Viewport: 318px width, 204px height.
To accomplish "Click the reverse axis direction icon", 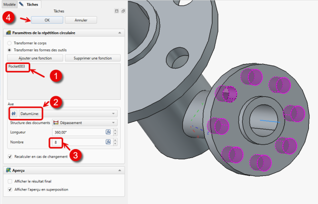I will (x=14, y=114).
